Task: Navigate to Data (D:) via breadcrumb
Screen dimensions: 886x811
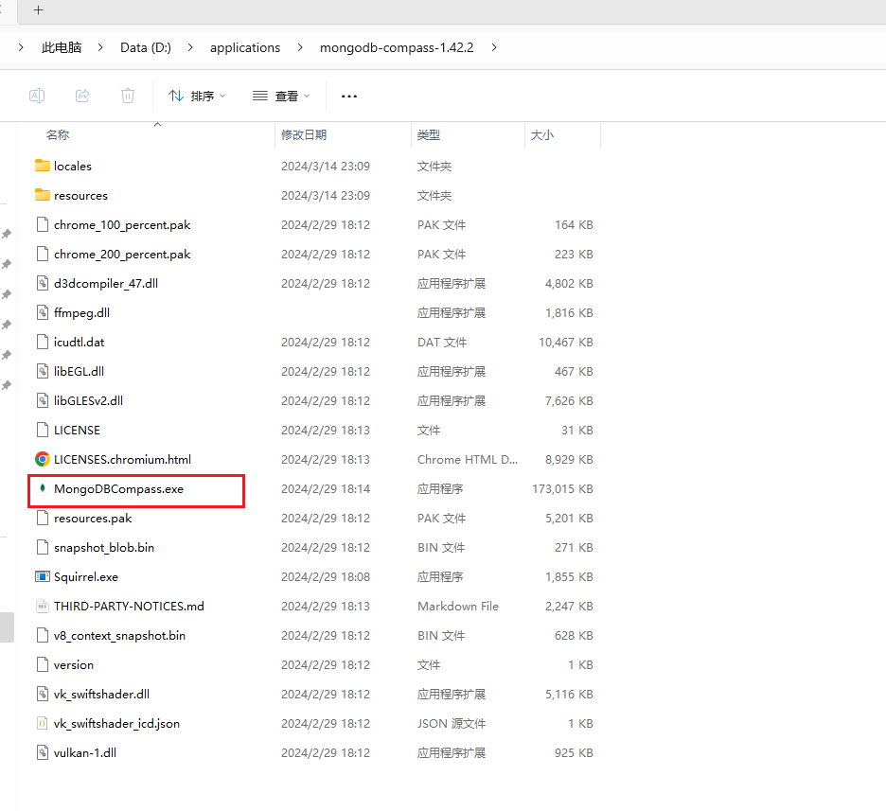Action: 145,47
